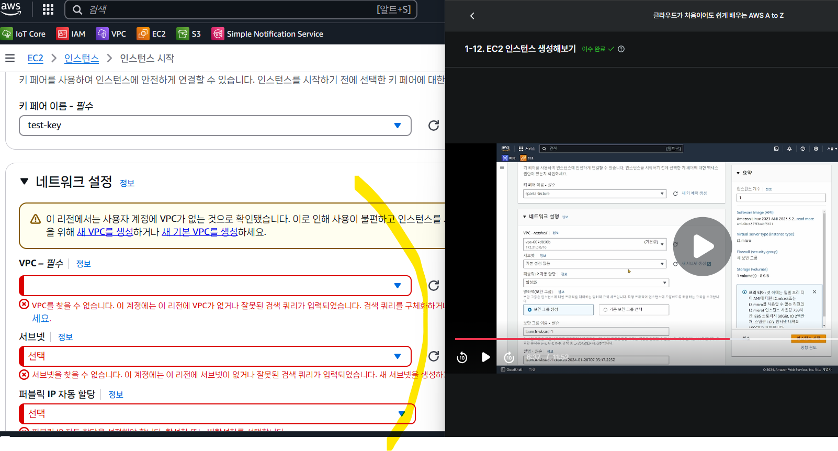Open 정보 link next to VPC – 필수

(84, 264)
